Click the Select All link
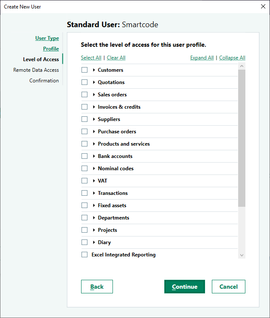Screen dimensions: 270x318 [x=91, y=58]
